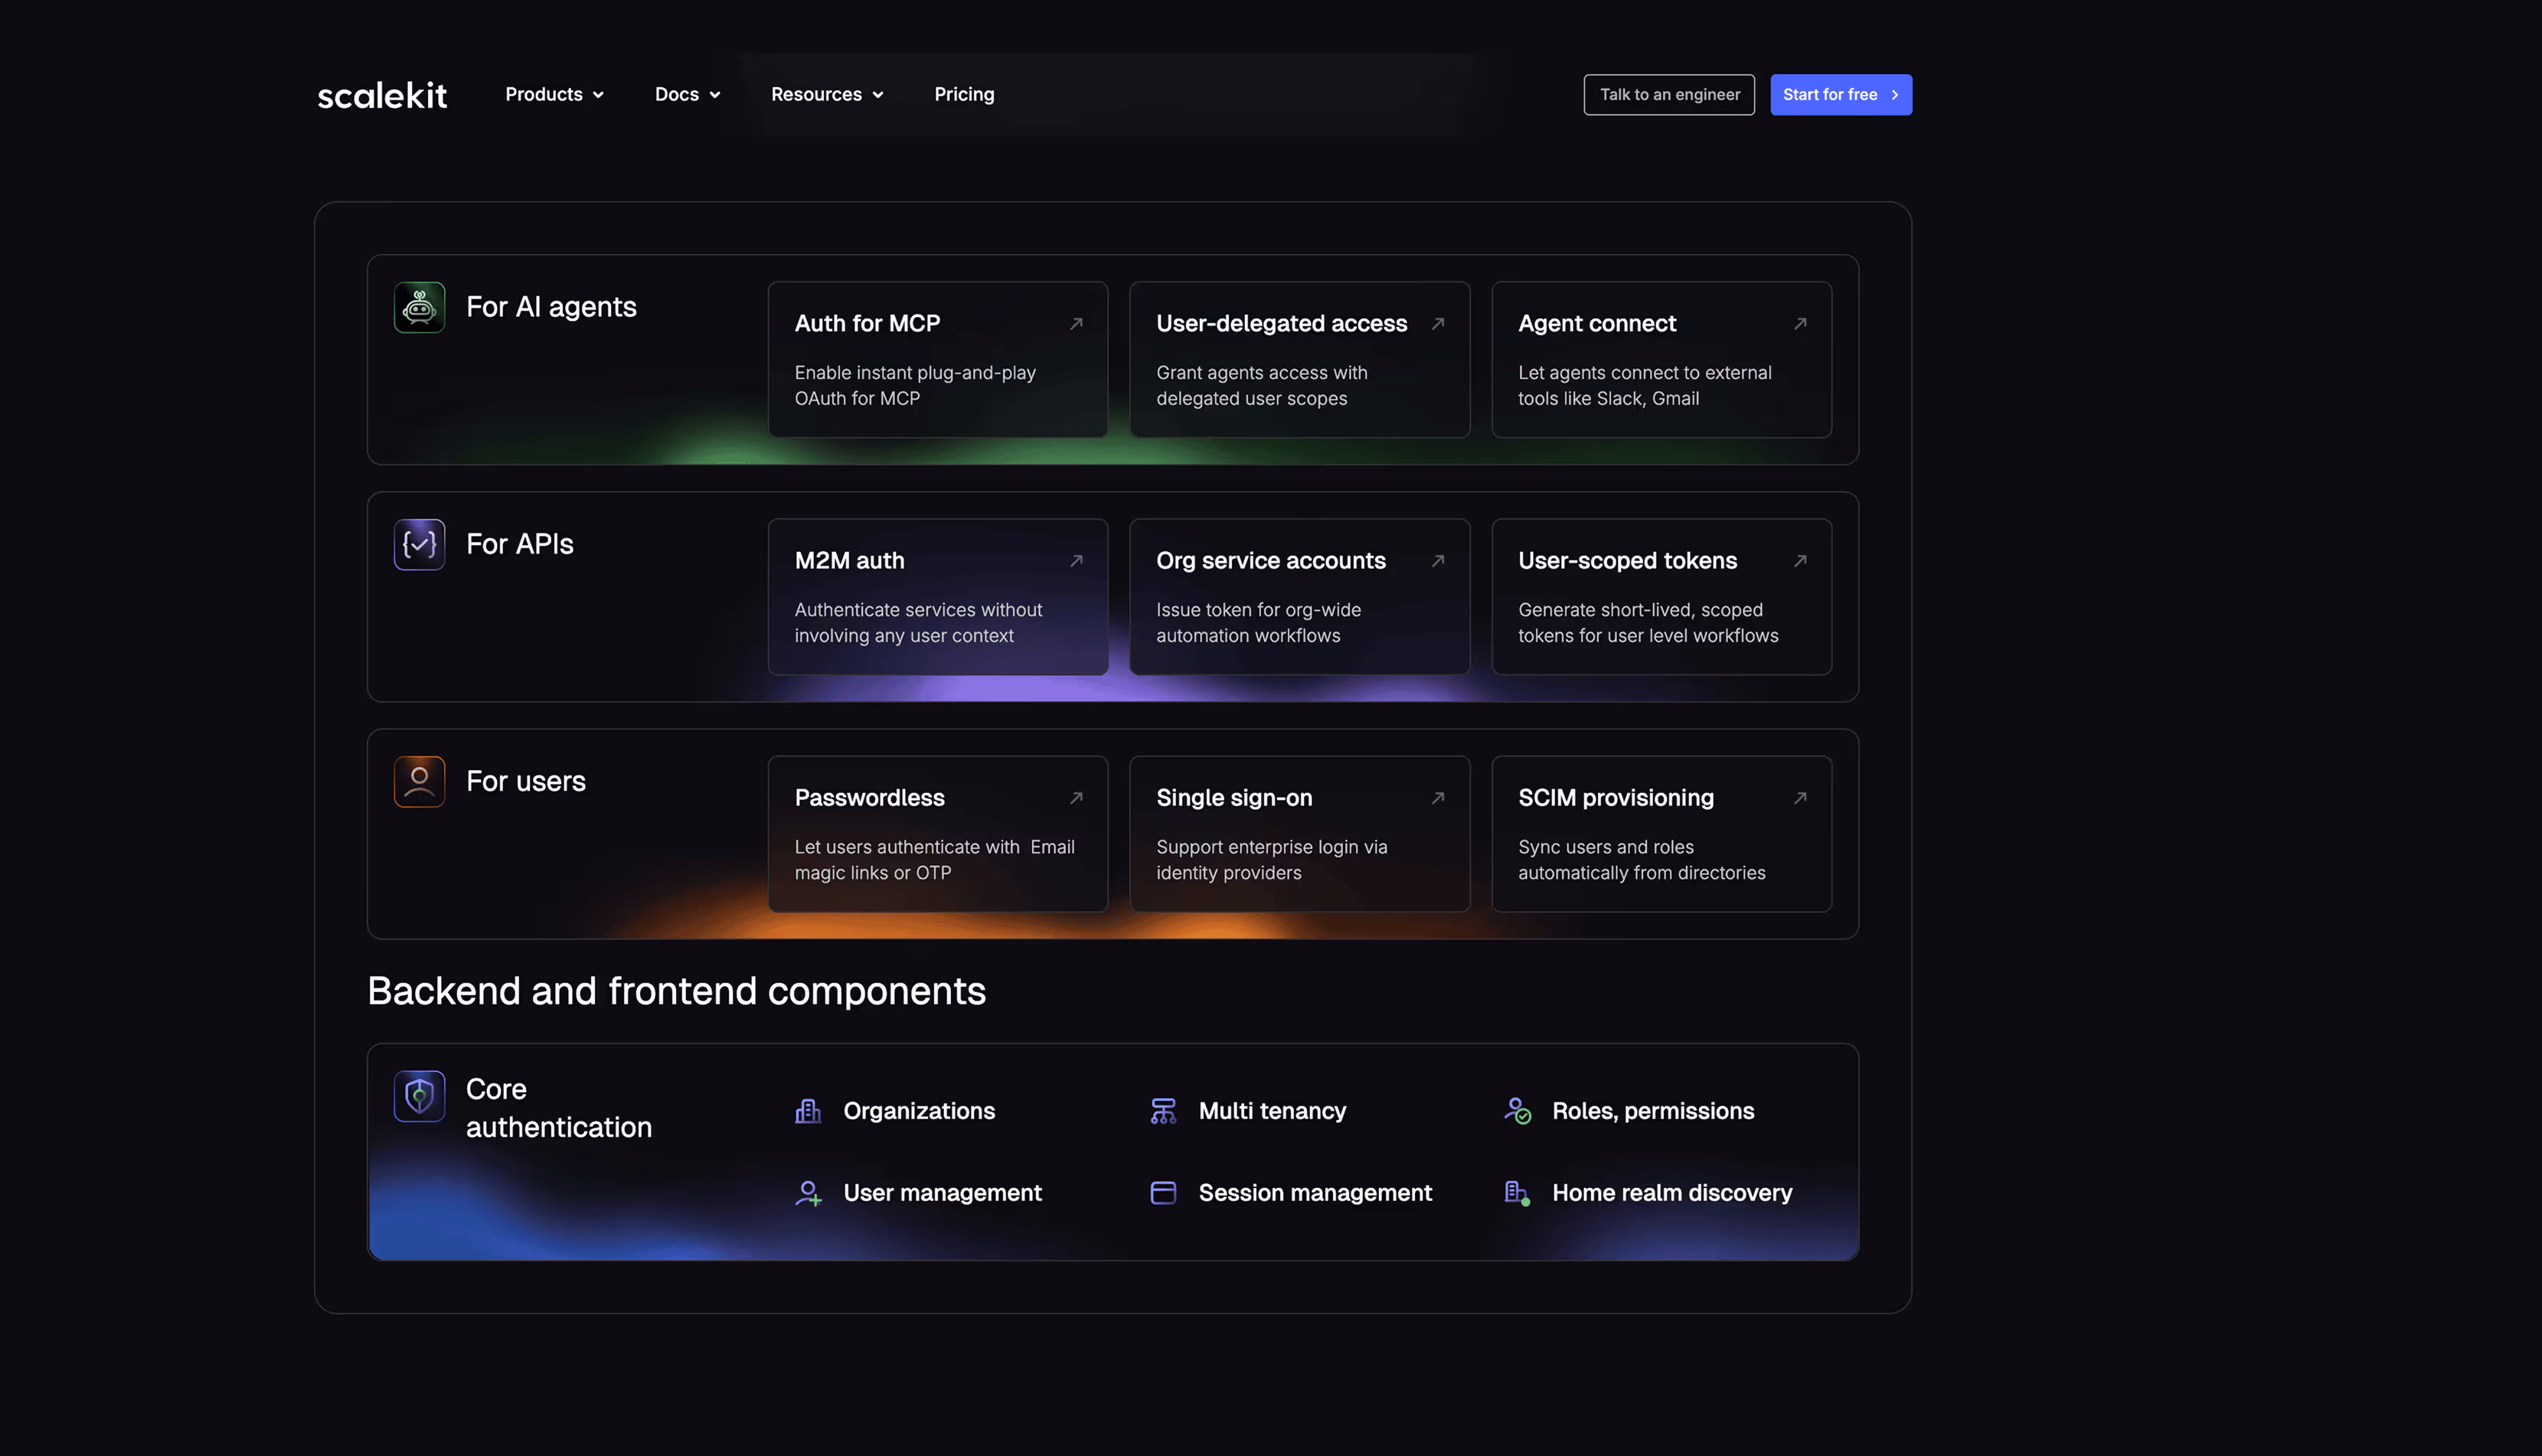Open the Resources menu
This screenshot has width=2542, height=1456.
pos(828,94)
